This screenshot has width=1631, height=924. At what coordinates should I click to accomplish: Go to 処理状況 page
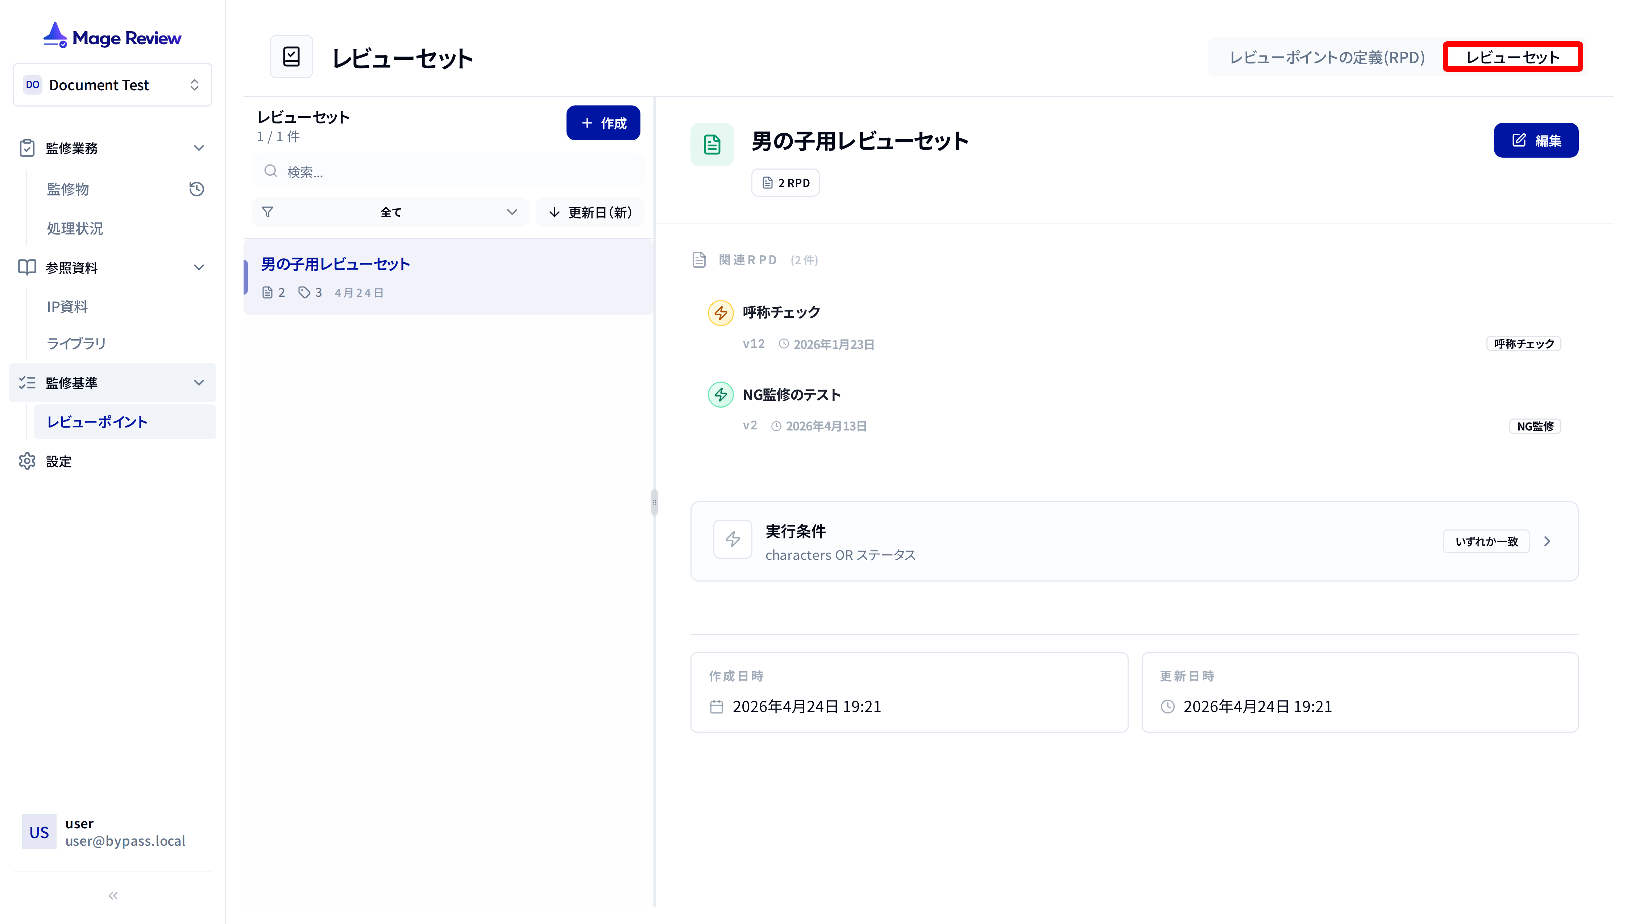(75, 228)
